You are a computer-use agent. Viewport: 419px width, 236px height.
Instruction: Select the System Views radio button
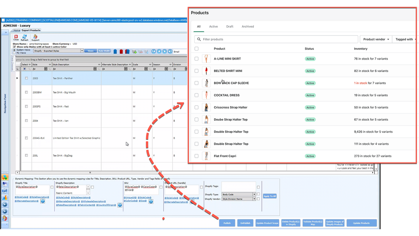(14, 50)
